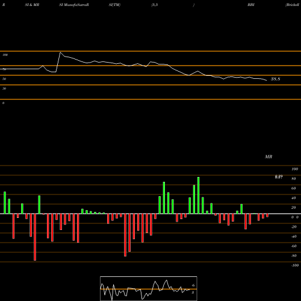Click the peak of the RSI line
Viewport: 301px width, 301px height.
pos(61,52)
